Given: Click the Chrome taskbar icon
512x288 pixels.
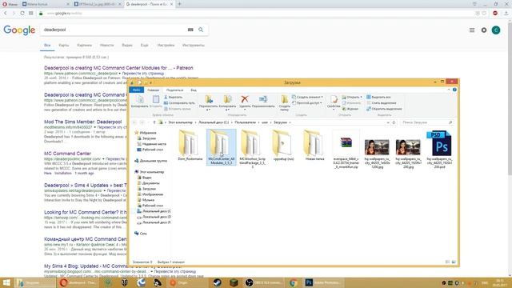Looking at the screenshot, I should point(293,282).
